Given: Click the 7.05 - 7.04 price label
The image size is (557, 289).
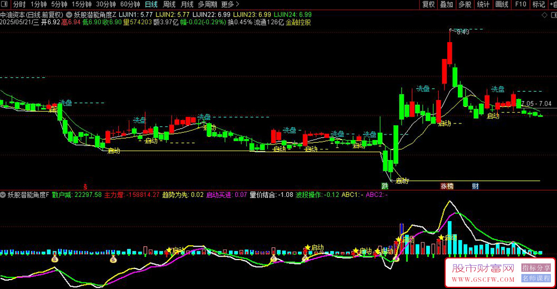Looking at the screenshot, I should 536,103.
